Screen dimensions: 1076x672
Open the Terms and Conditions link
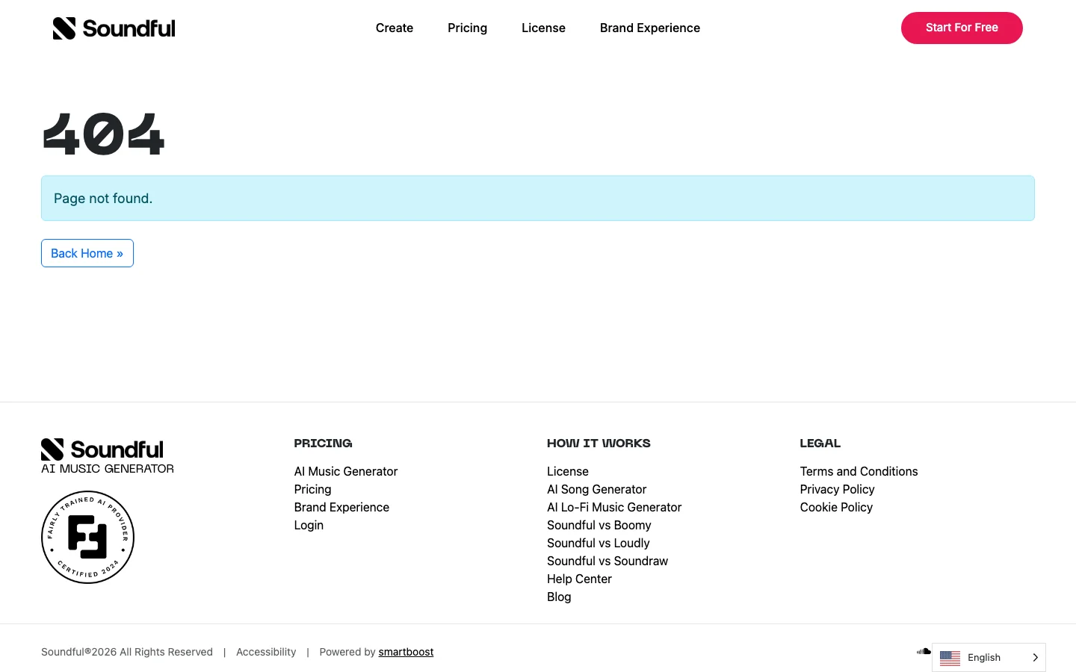point(859,471)
